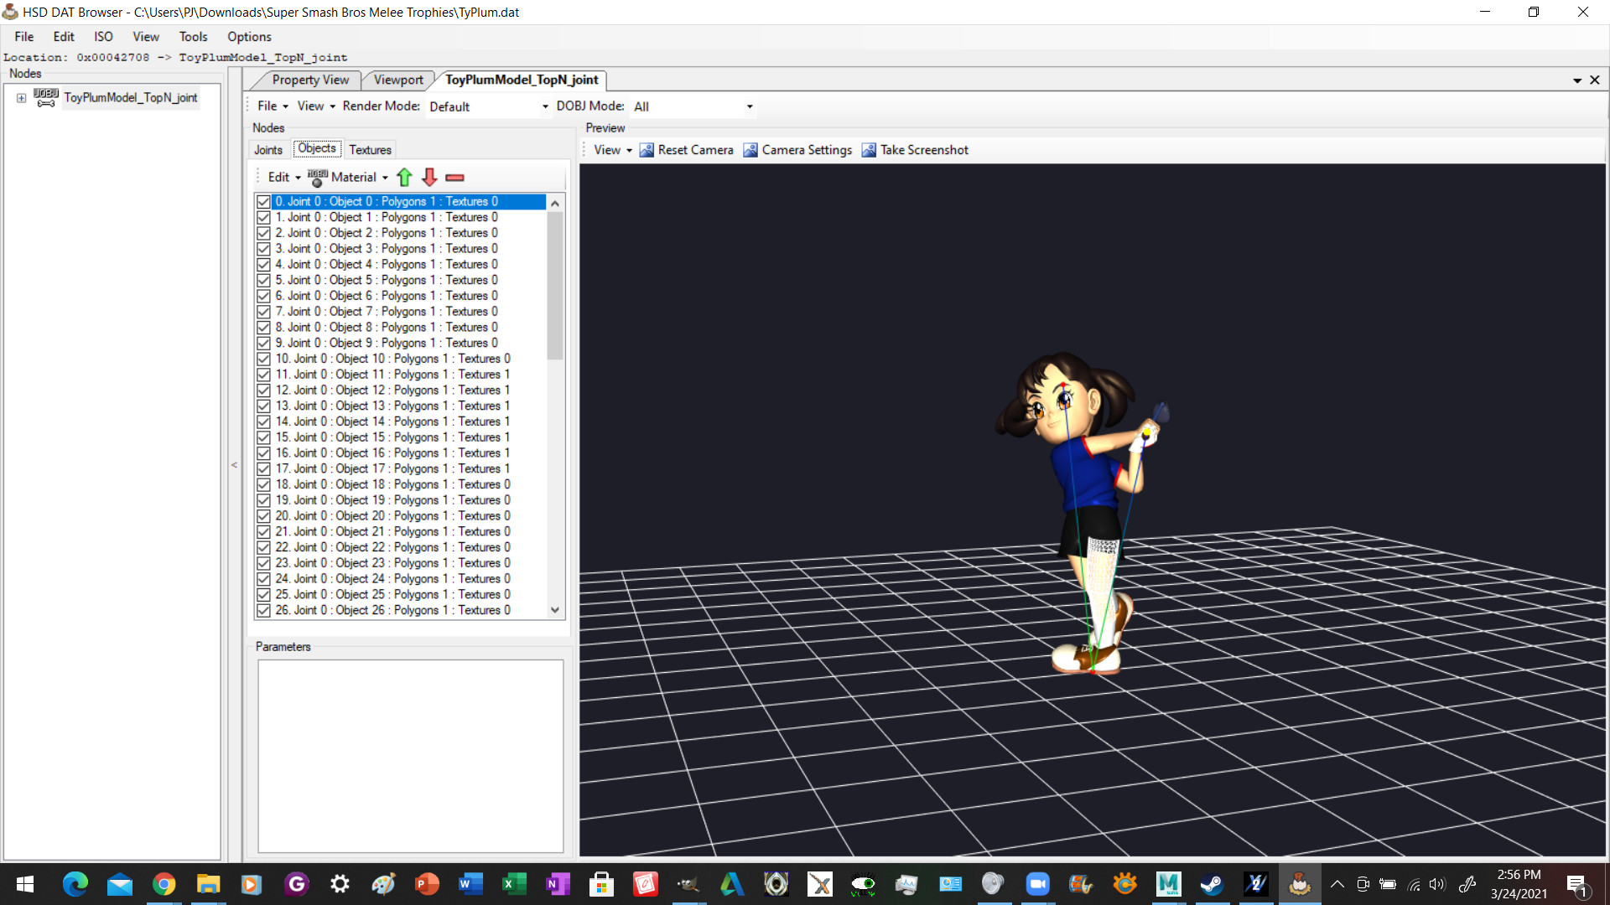Open Settings gear from the taskbar
1610x905 pixels.
(x=340, y=884)
